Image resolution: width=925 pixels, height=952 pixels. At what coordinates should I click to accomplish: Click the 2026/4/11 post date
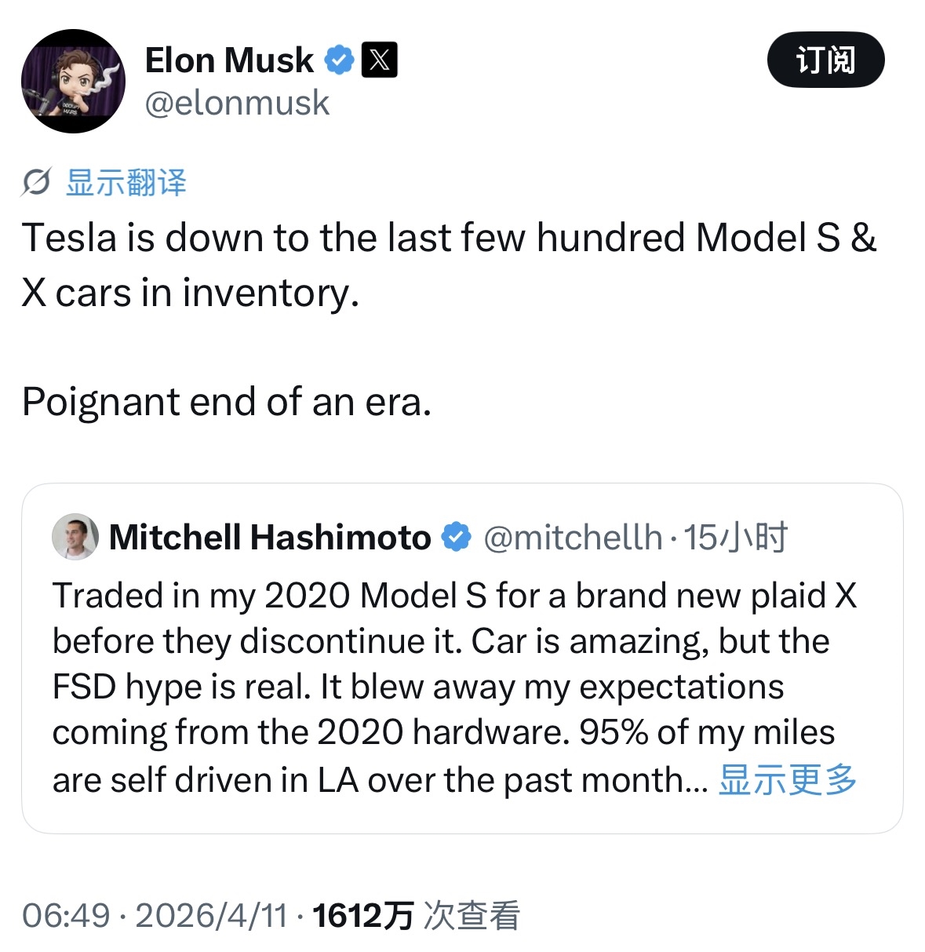pyautogui.click(x=211, y=915)
